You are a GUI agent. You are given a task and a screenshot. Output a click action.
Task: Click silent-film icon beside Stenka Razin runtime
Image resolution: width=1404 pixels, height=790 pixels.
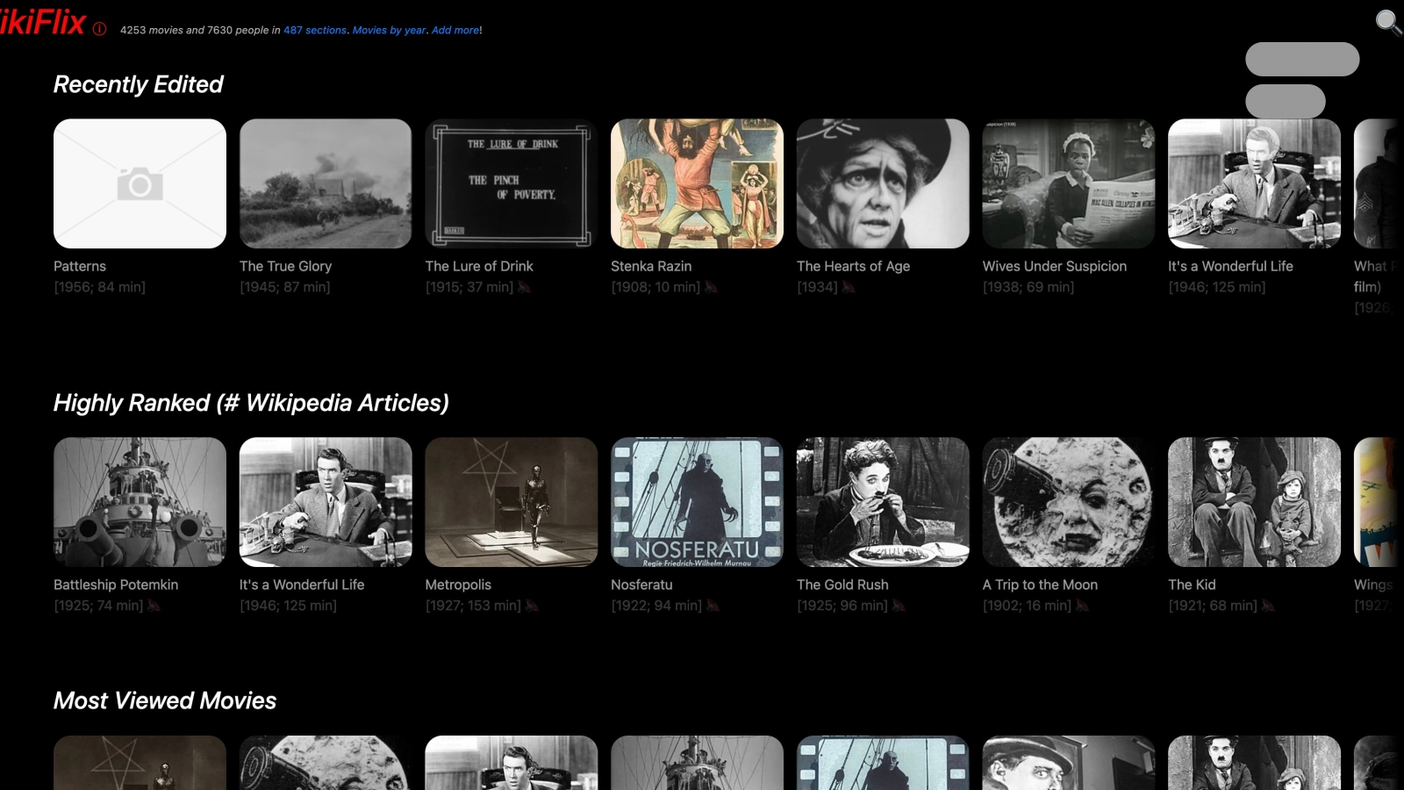711,287
